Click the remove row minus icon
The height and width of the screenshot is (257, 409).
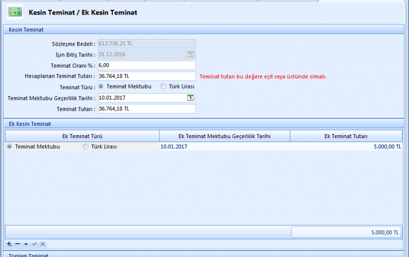[18, 244]
